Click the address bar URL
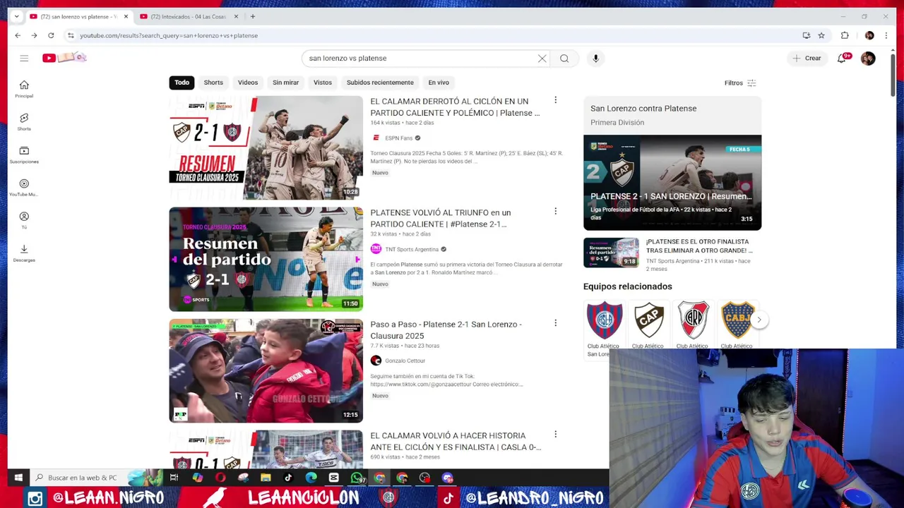The width and height of the screenshot is (904, 508). 169,35
